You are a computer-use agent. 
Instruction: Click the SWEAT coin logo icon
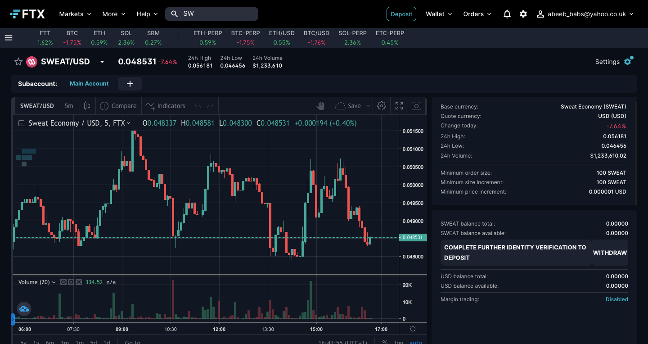pos(31,62)
